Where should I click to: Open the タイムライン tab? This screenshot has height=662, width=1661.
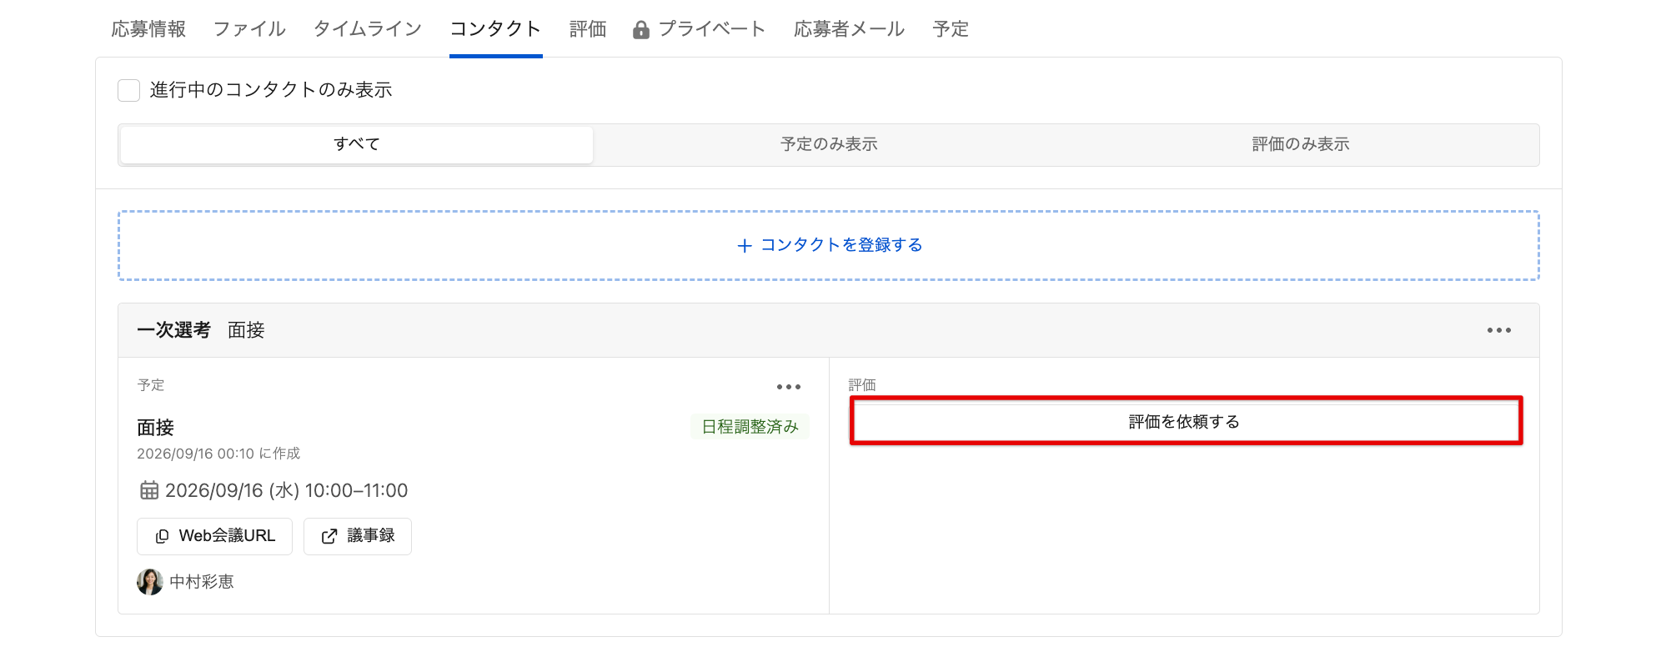(368, 29)
